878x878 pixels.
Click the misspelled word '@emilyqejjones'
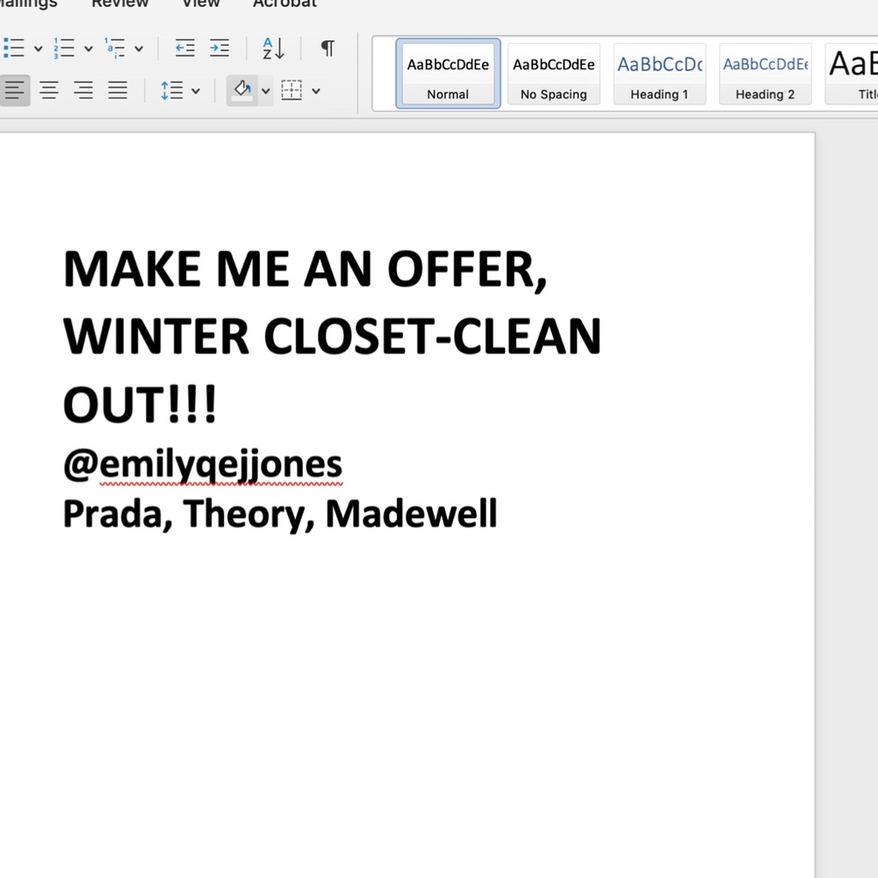[203, 465]
